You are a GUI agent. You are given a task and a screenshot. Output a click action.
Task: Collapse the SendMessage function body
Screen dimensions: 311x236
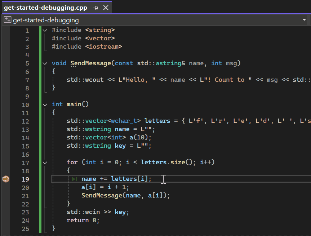click(x=44, y=63)
